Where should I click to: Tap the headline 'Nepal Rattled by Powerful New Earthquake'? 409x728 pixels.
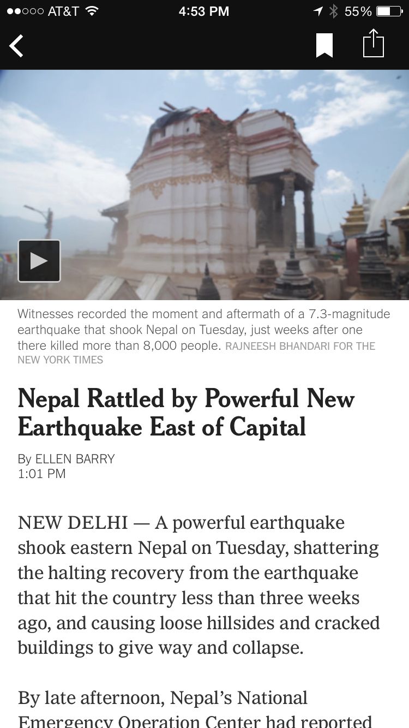tap(186, 413)
